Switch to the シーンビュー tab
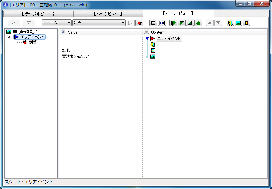The height and width of the screenshot is (189, 272). click(x=108, y=14)
